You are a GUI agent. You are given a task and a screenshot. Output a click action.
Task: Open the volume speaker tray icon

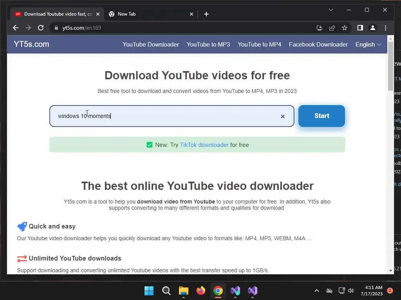tap(351, 291)
